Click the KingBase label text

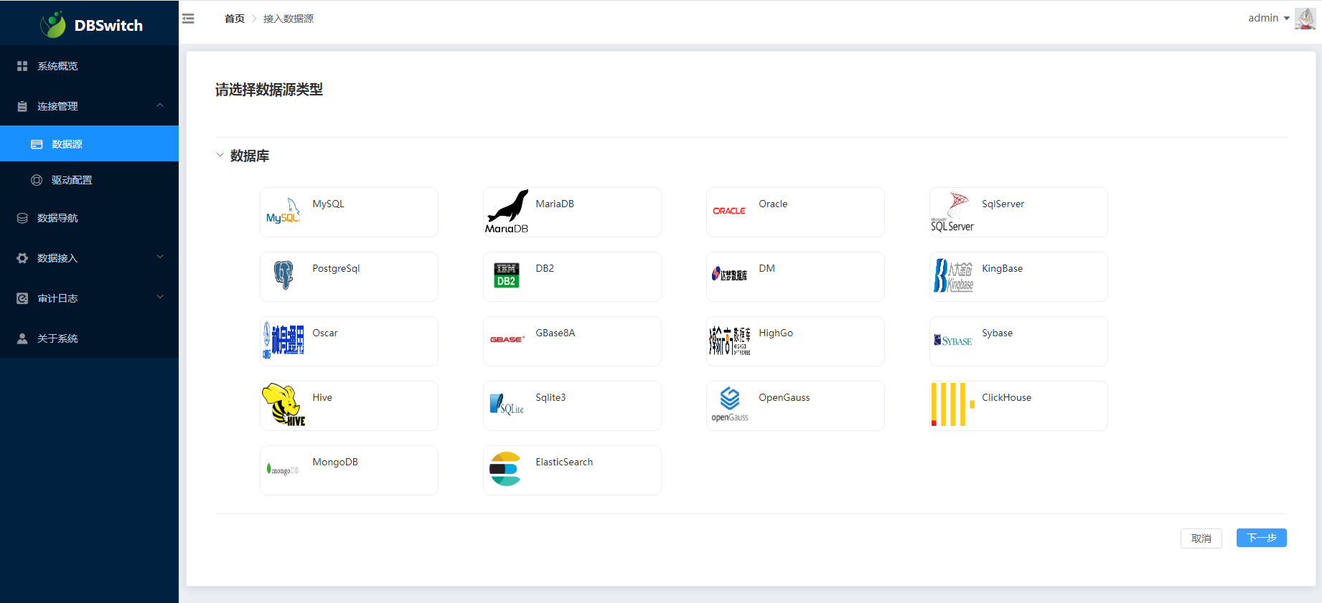[1002, 269]
